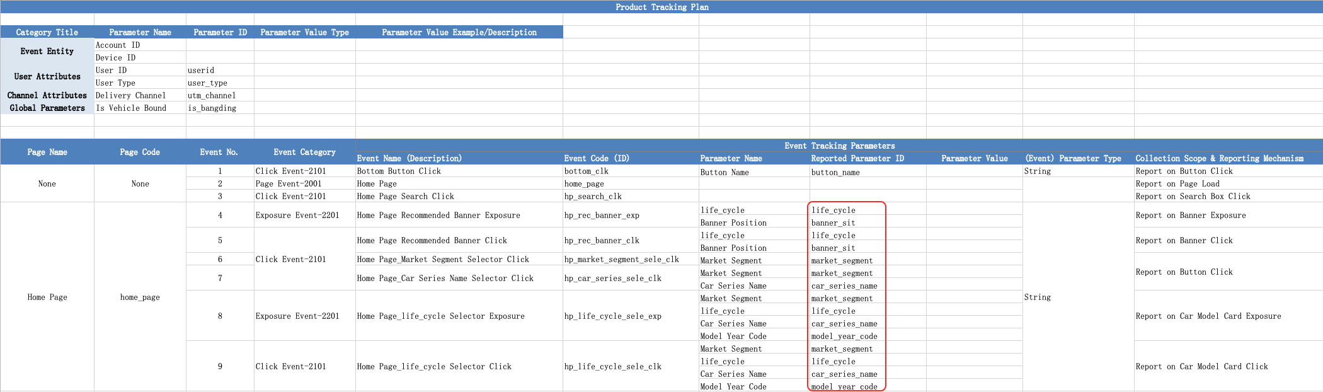
Task: Select the 'hp_search_clk' event code
Action: pyautogui.click(x=631, y=196)
